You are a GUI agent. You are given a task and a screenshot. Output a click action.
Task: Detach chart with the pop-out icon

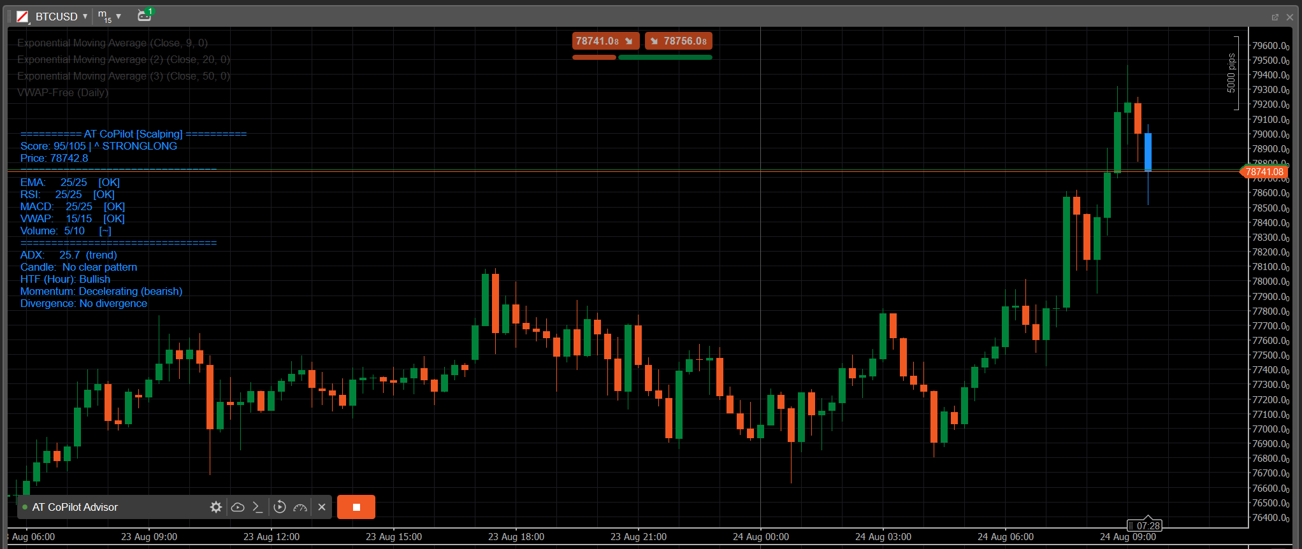pos(1275,17)
